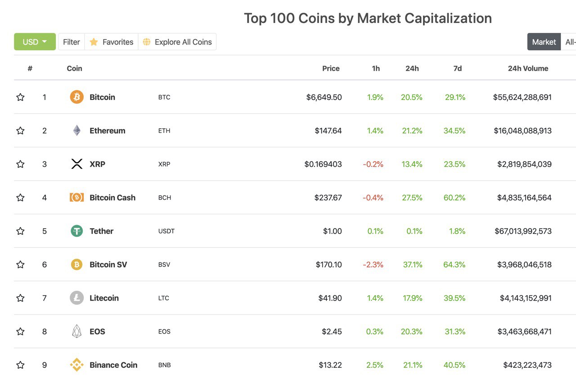Viewport: 576px width, 379px height.
Task: Show the Favorites list
Action: pos(112,42)
